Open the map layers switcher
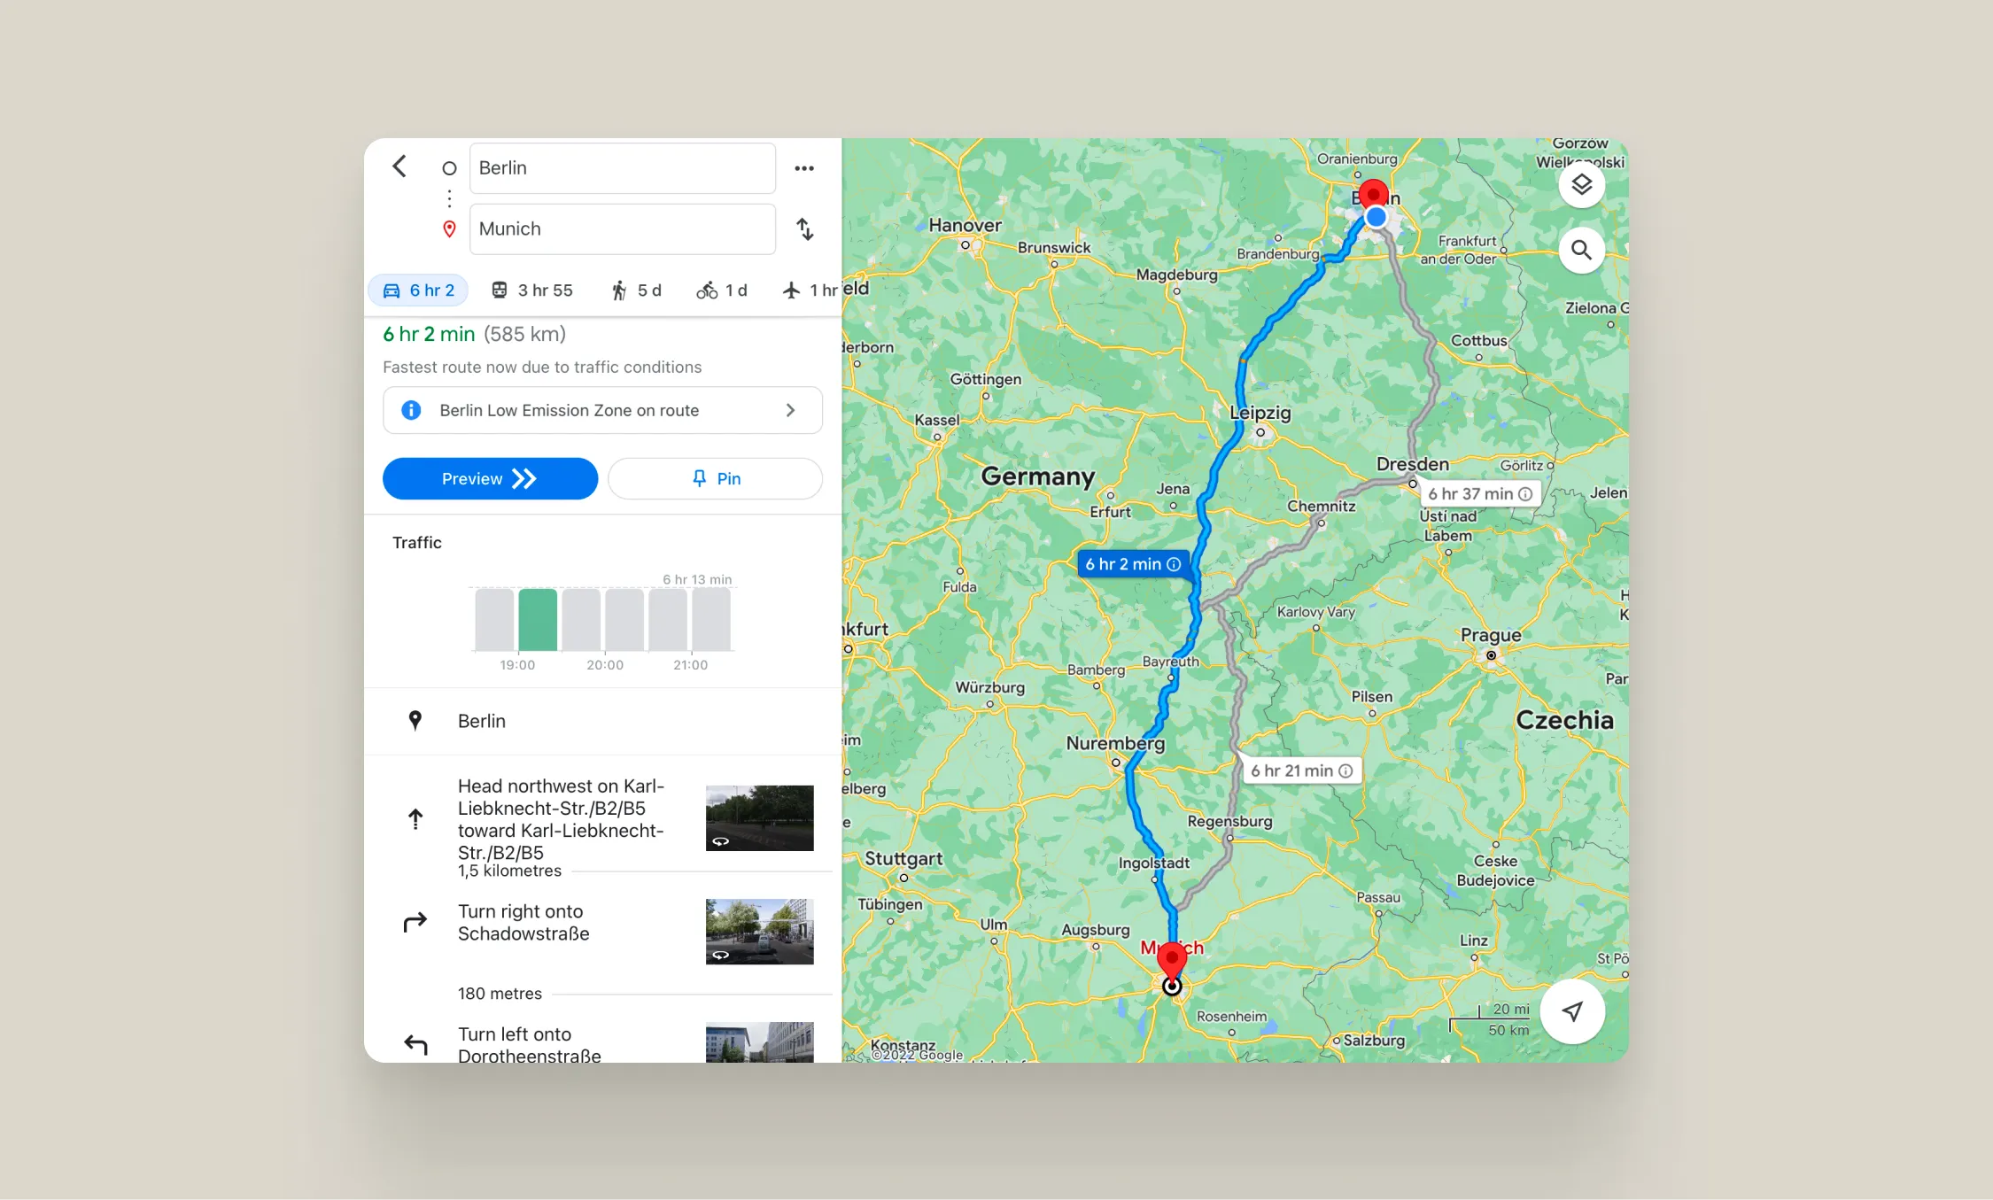The width and height of the screenshot is (1993, 1200). click(1582, 184)
